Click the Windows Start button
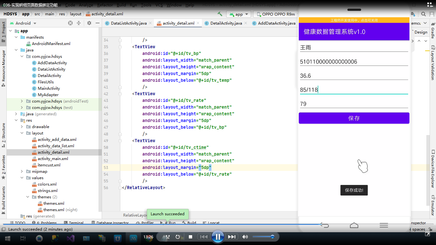Screen dimensions: 436x245 [x=7, y=238]
